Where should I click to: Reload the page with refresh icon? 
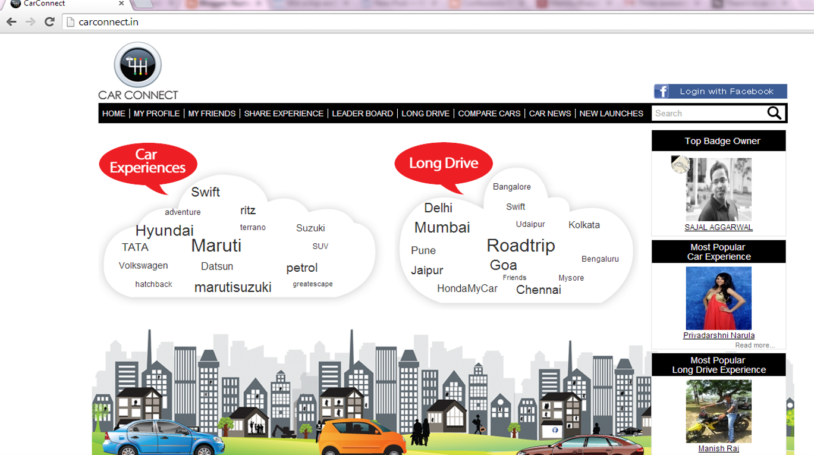pos(50,22)
